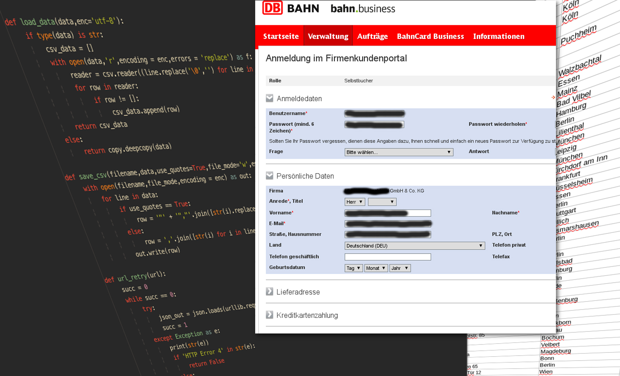Expand the Lieferadresse section

coord(270,291)
